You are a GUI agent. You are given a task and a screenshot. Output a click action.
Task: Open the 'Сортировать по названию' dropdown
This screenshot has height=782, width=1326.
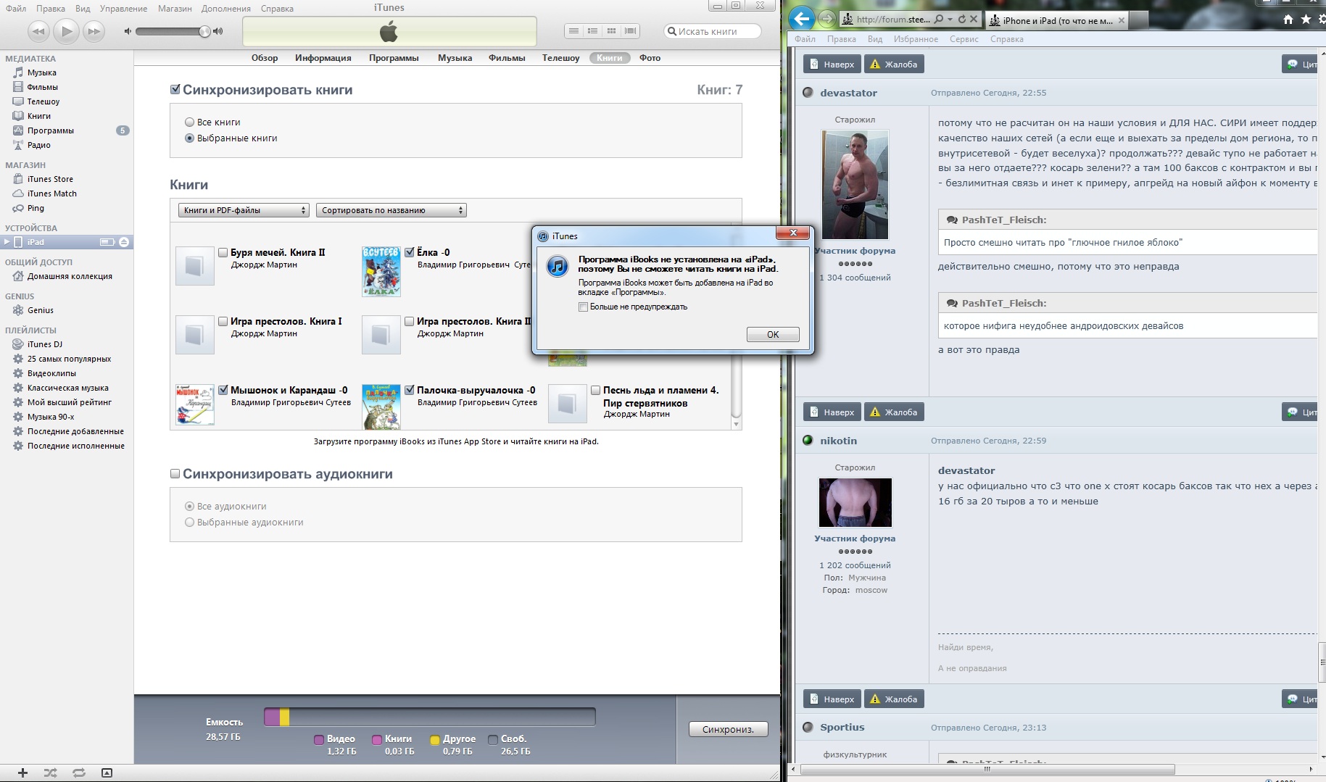pos(391,210)
